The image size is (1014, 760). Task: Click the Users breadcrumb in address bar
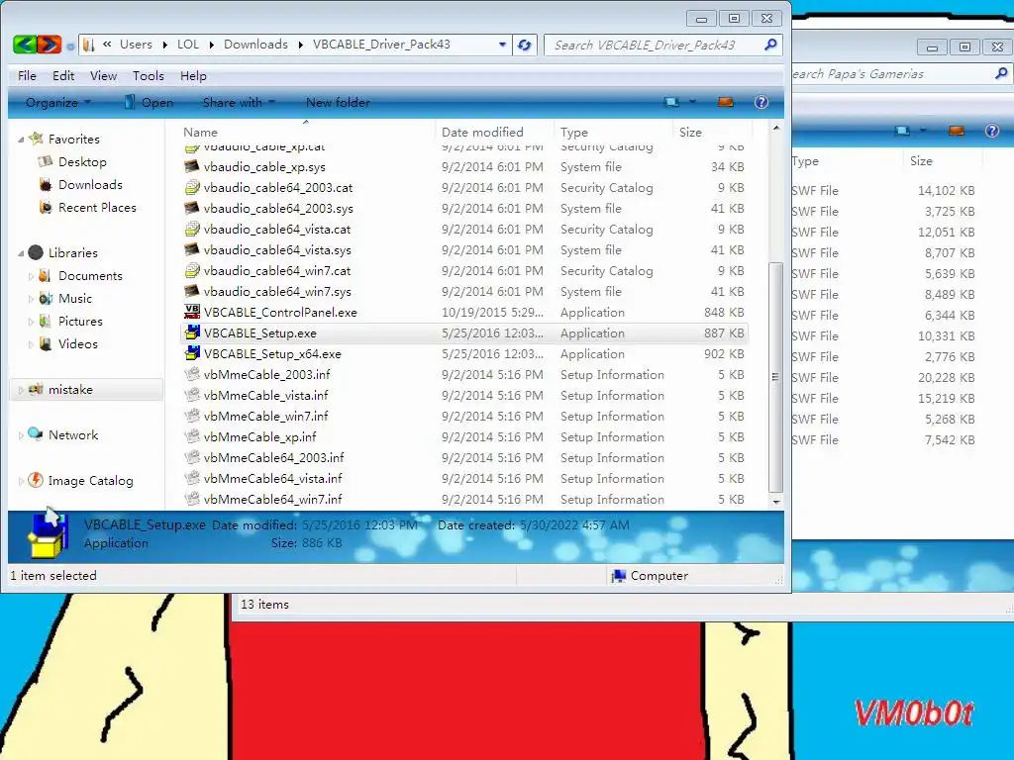tap(136, 44)
